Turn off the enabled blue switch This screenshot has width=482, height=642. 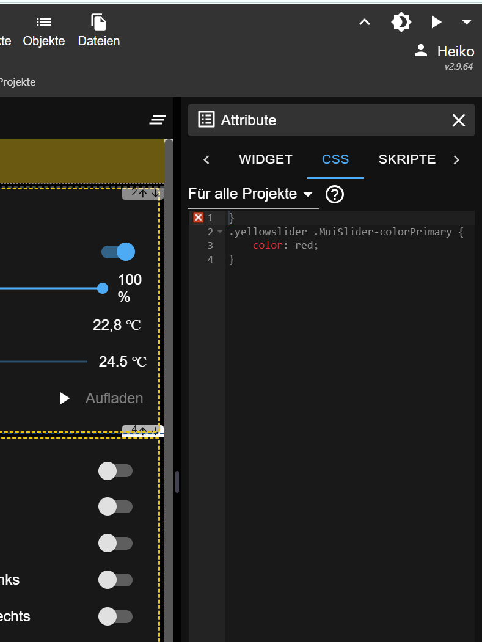point(118,252)
